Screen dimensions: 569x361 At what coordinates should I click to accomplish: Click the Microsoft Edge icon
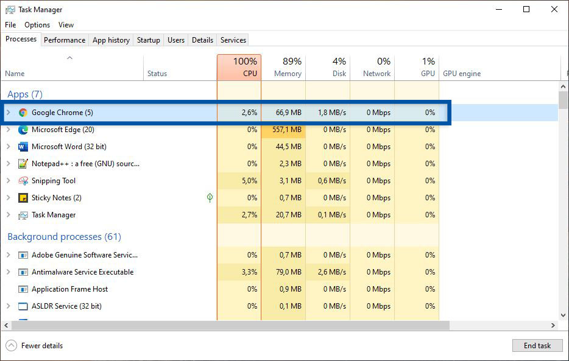pos(24,130)
